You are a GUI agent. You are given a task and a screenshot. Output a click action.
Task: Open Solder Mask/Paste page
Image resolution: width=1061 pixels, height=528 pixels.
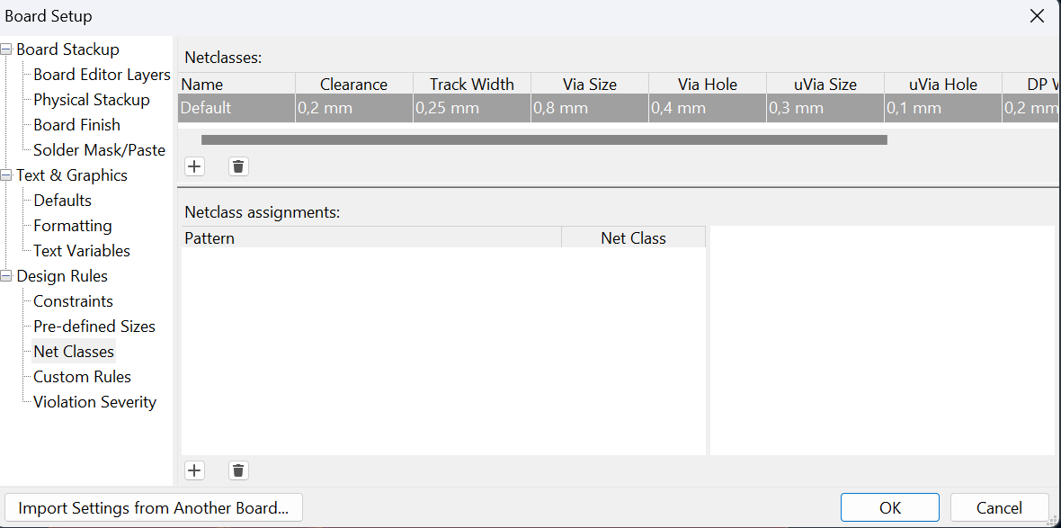pyautogui.click(x=100, y=150)
